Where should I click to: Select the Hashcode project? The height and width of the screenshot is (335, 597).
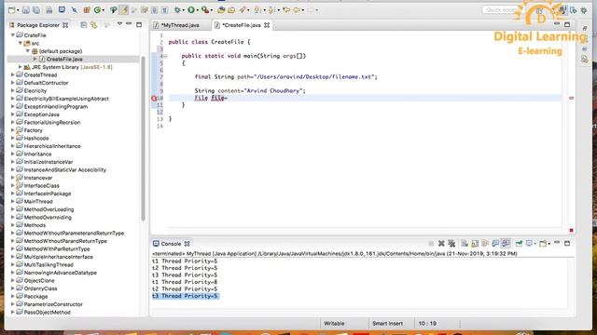pyautogui.click(x=36, y=139)
